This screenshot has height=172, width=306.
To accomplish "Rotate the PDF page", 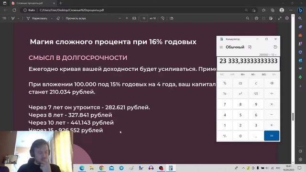I will tap(163, 18).
